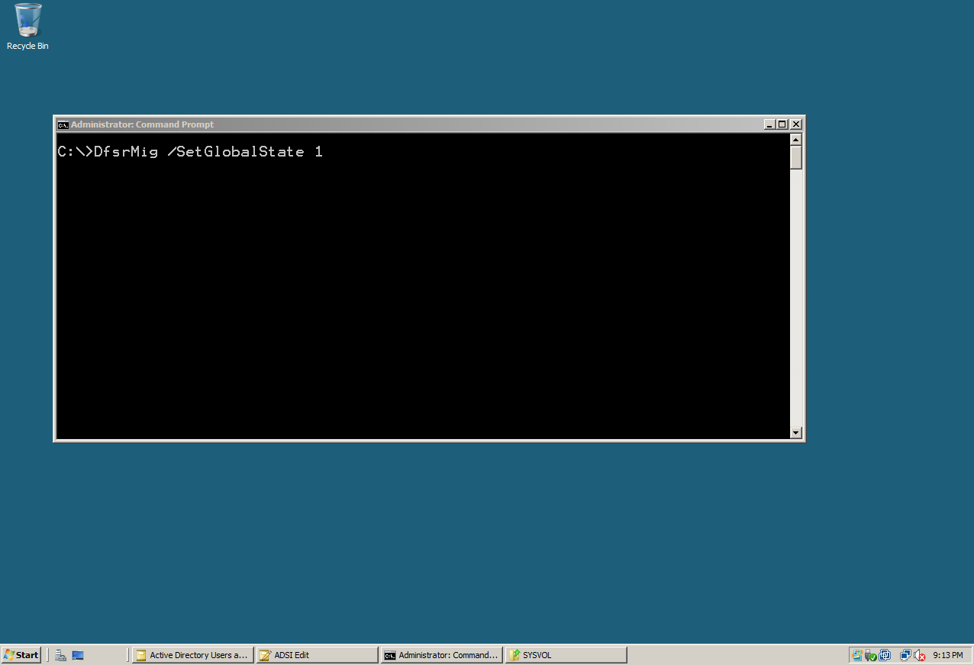The width and height of the screenshot is (974, 665).
Task: Maximize the Command Prompt window
Action: click(x=782, y=124)
